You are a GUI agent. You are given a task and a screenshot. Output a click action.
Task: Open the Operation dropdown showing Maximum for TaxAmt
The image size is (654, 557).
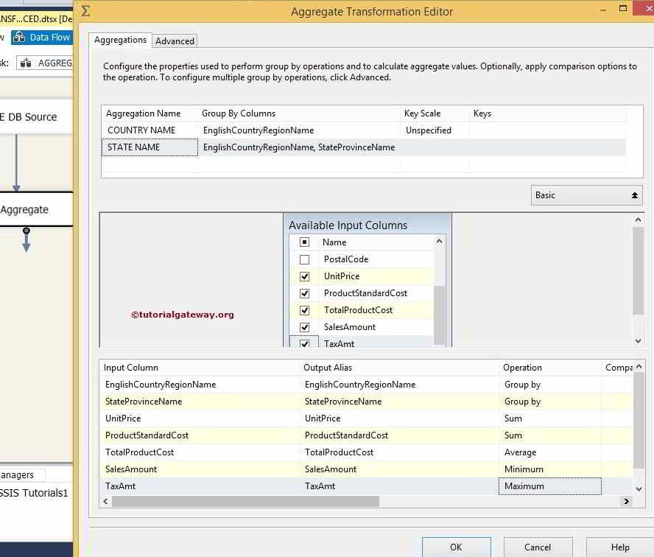(549, 486)
